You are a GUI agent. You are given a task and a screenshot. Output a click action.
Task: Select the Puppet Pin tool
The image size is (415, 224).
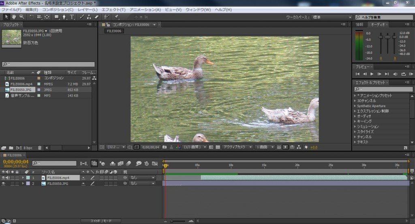click(116, 17)
